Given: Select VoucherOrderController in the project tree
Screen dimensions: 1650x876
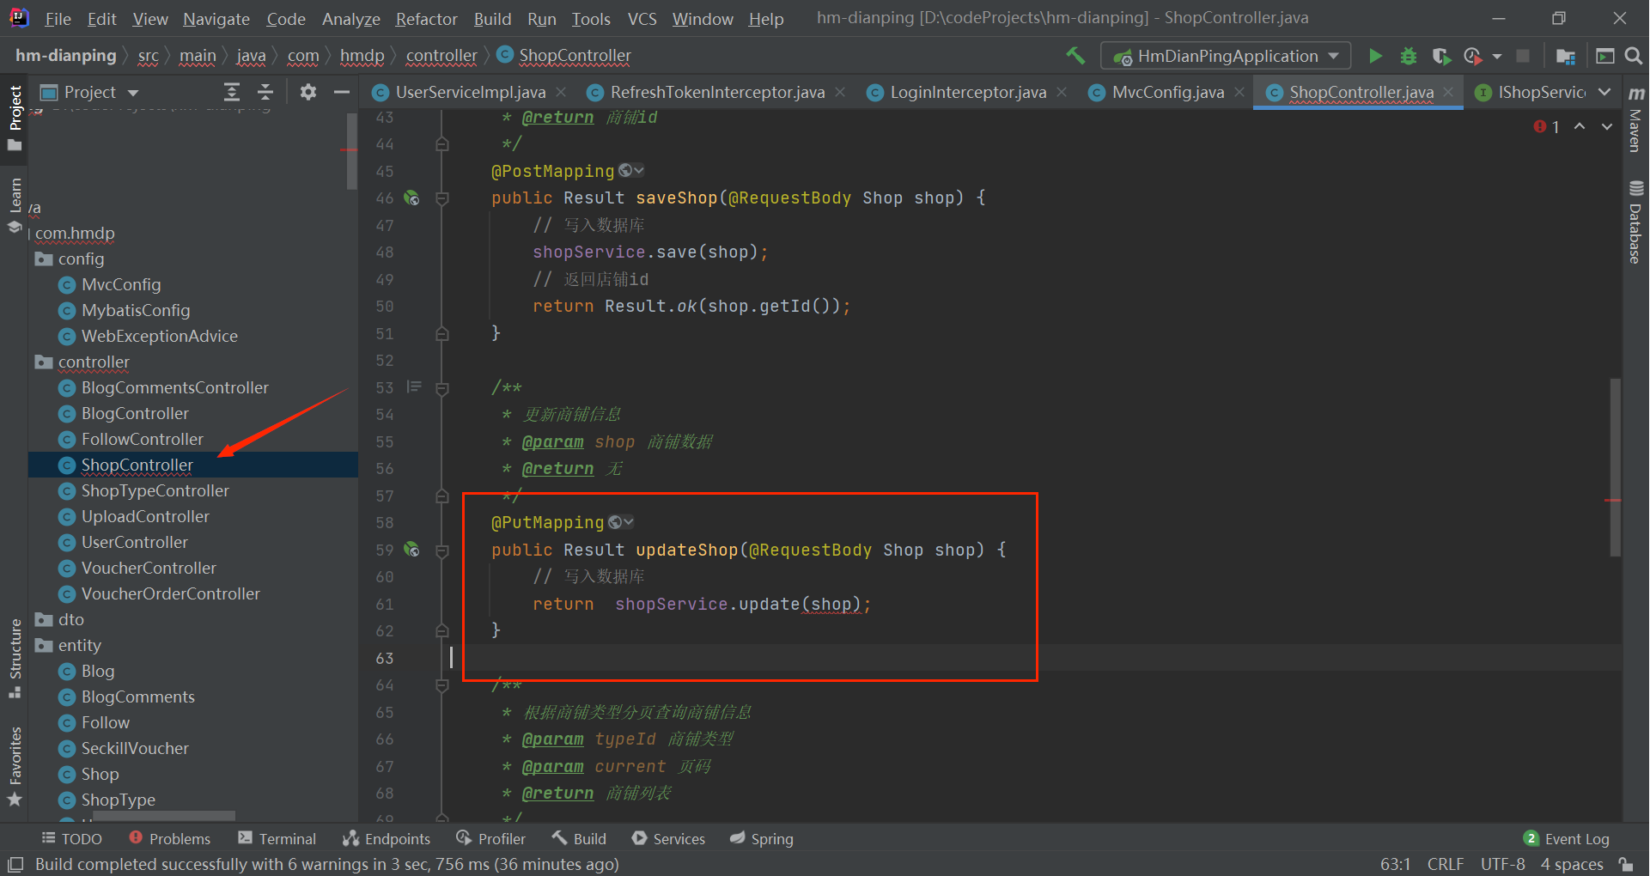Looking at the screenshot, I should pos(170,593).
